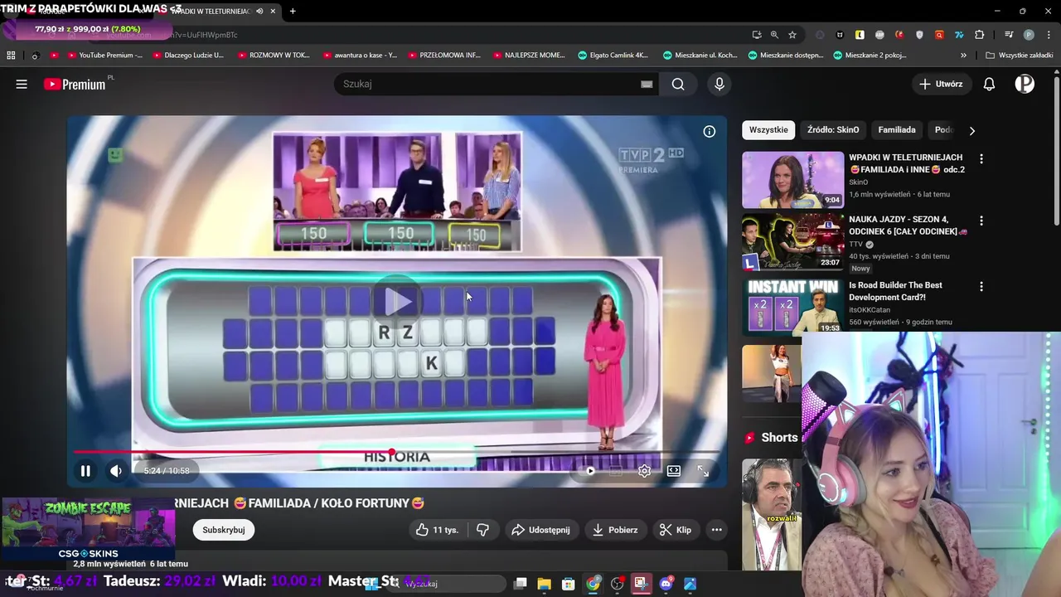Click the search magnifier button
Viewport: 1061px width, 597px height.
(x=678, y=84)
